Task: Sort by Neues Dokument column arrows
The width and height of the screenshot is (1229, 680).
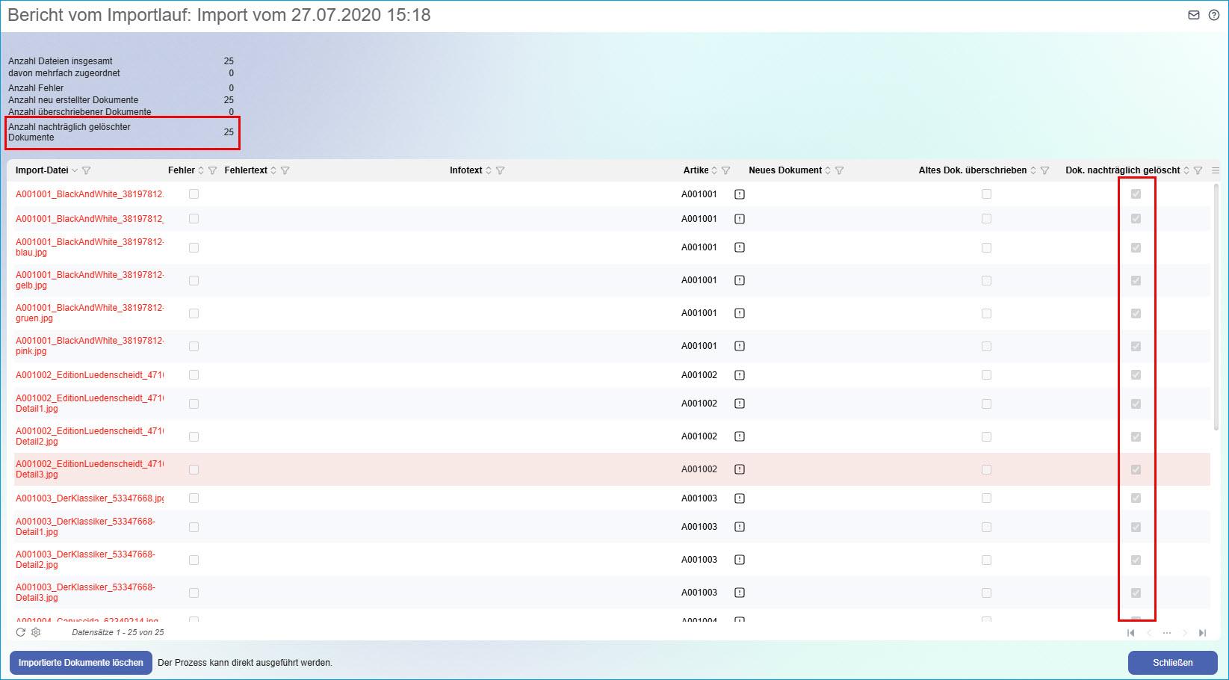Action: coord(828,170)
